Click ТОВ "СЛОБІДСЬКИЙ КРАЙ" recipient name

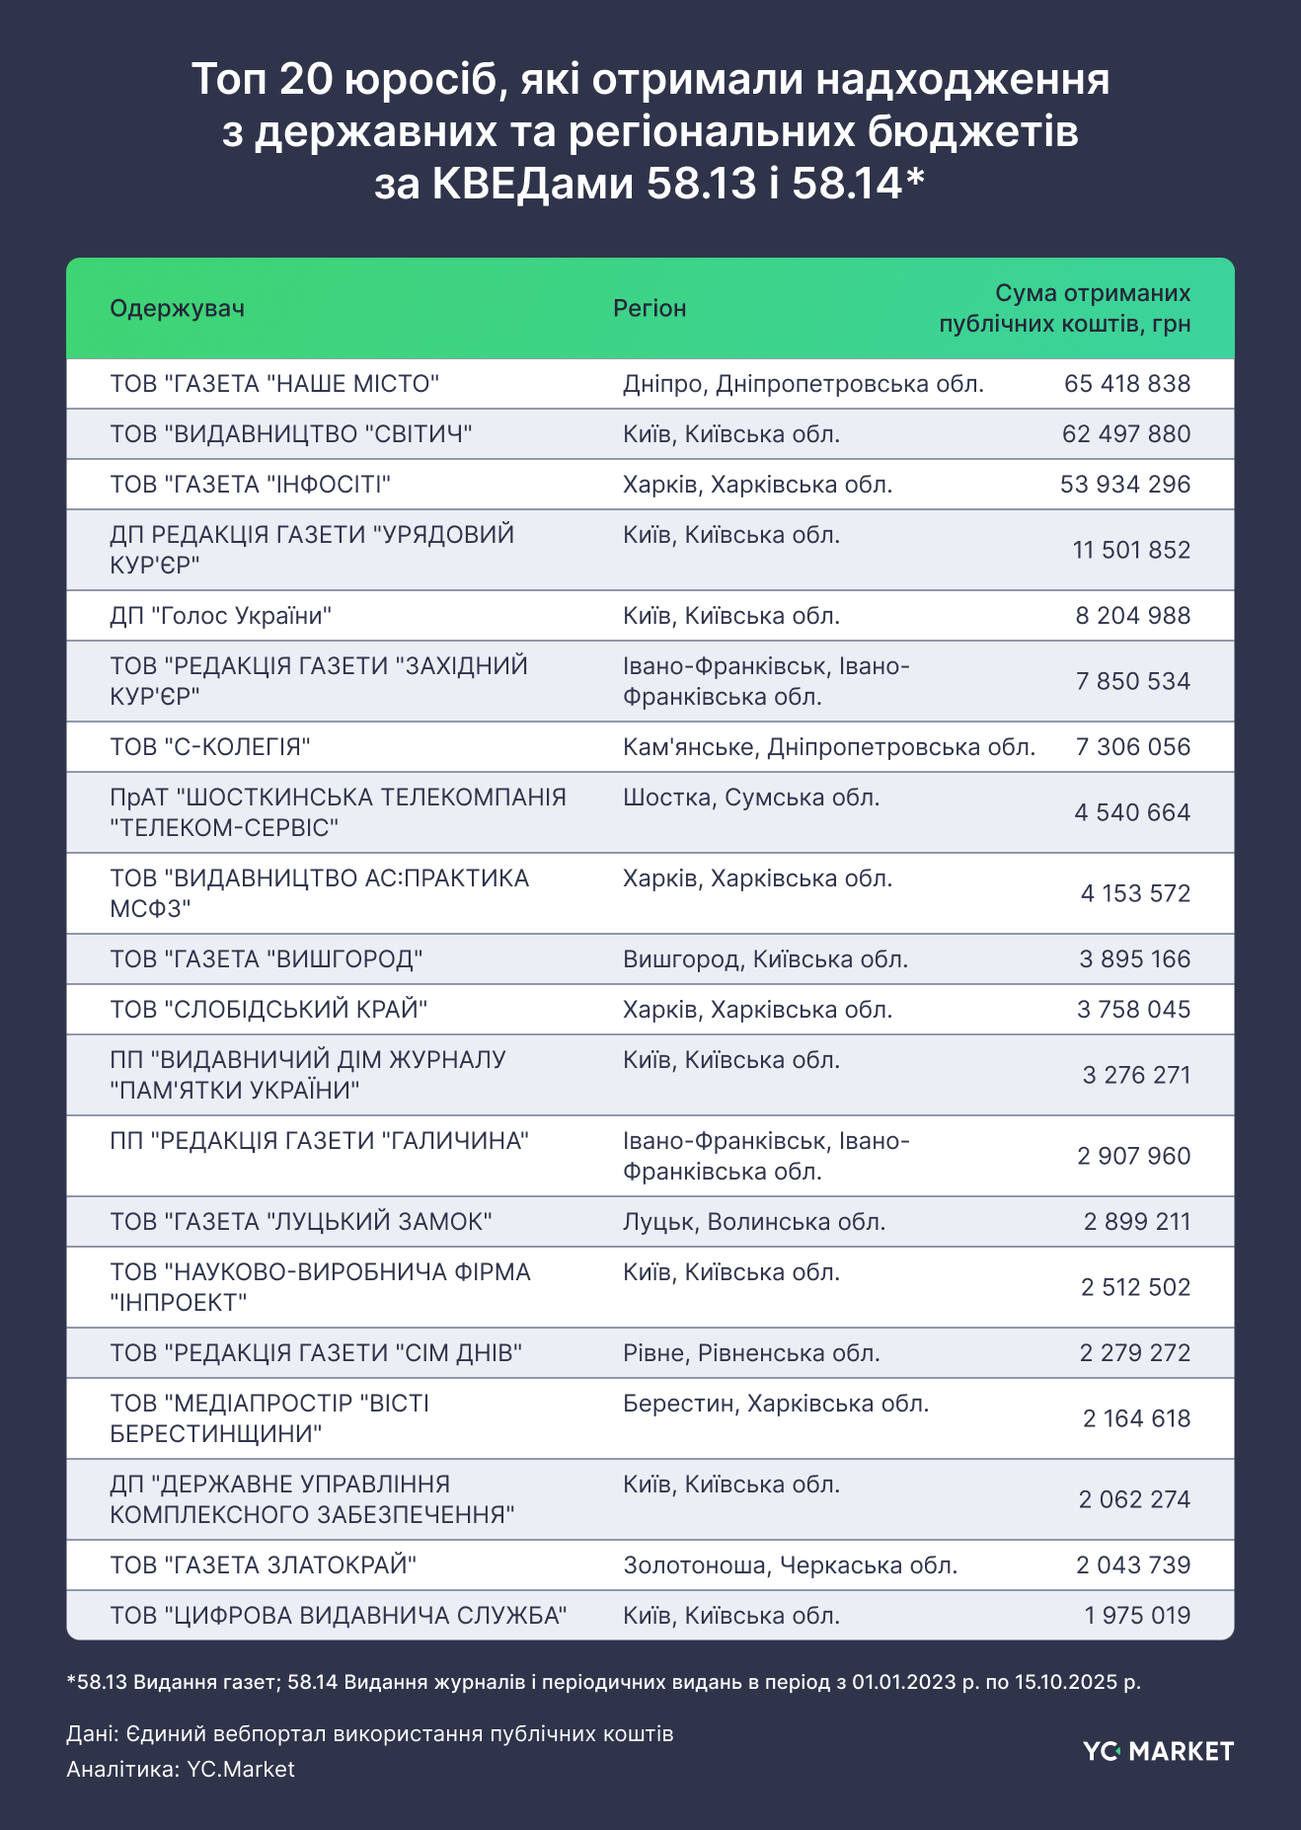pyautogui.click(x=268, y=1010)
